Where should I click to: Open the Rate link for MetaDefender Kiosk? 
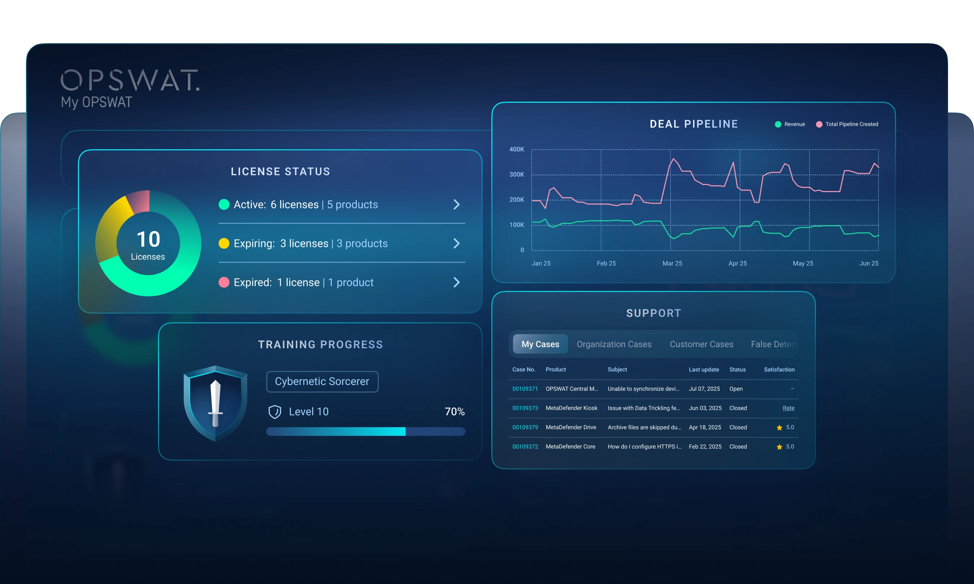coord(788,408)
